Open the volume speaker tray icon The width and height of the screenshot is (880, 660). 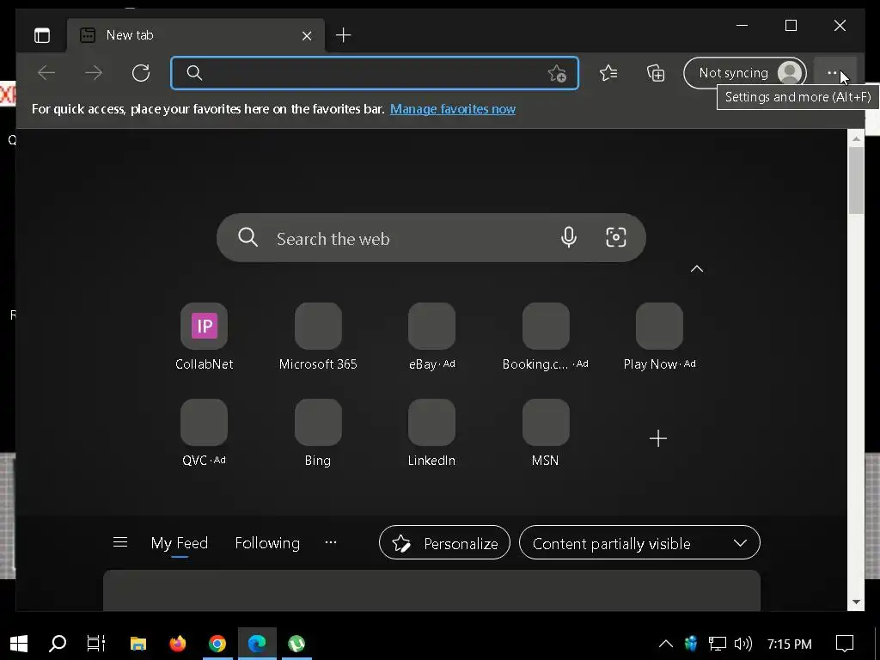coord(742,644)
